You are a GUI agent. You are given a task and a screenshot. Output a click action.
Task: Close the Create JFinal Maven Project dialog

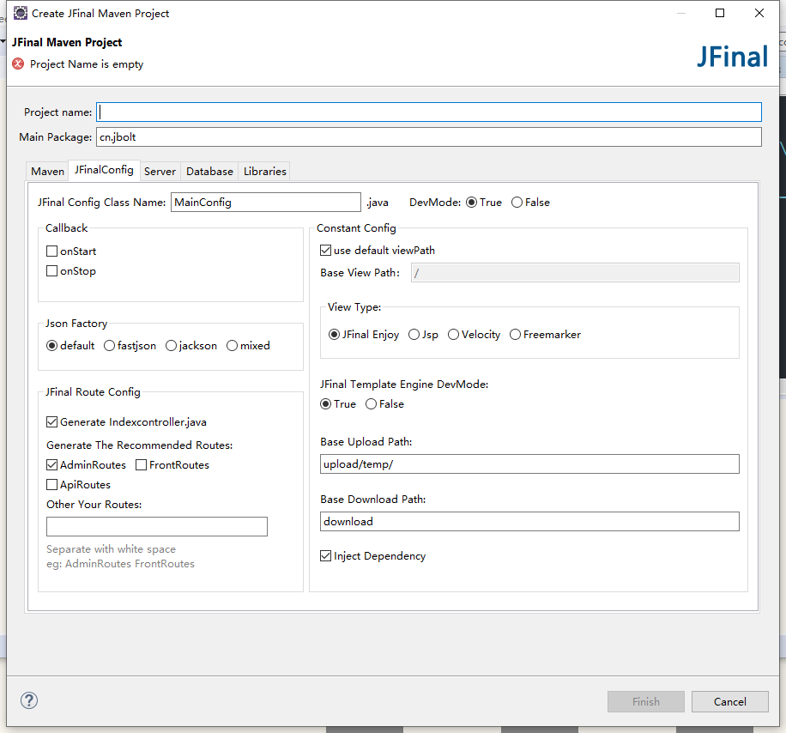pyautogui.click(x=759, y=13)
